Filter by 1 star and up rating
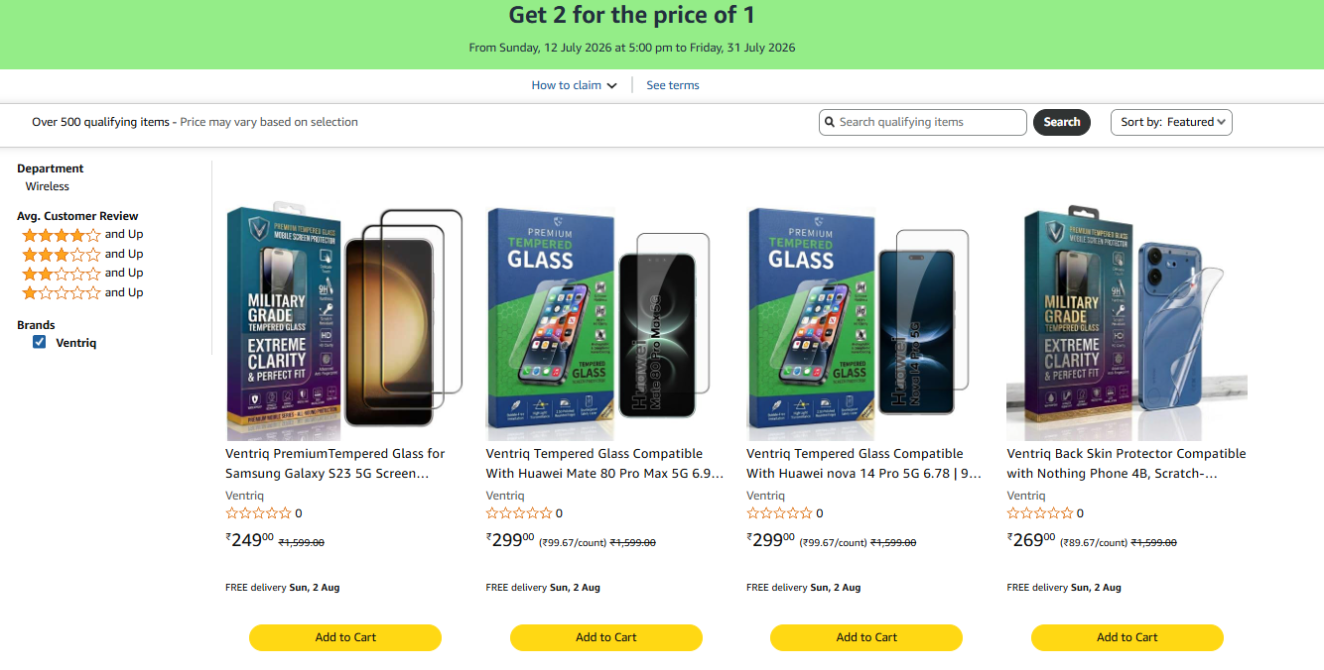Viewport: 1324px width, 670px height. (82, 293)
